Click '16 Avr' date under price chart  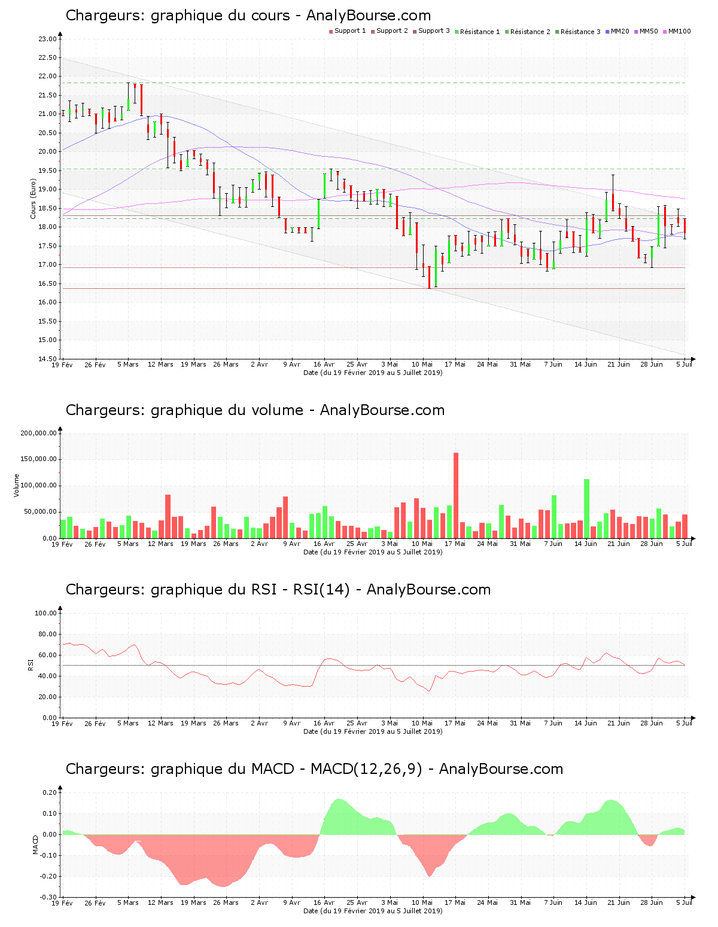tap(324, 364)
